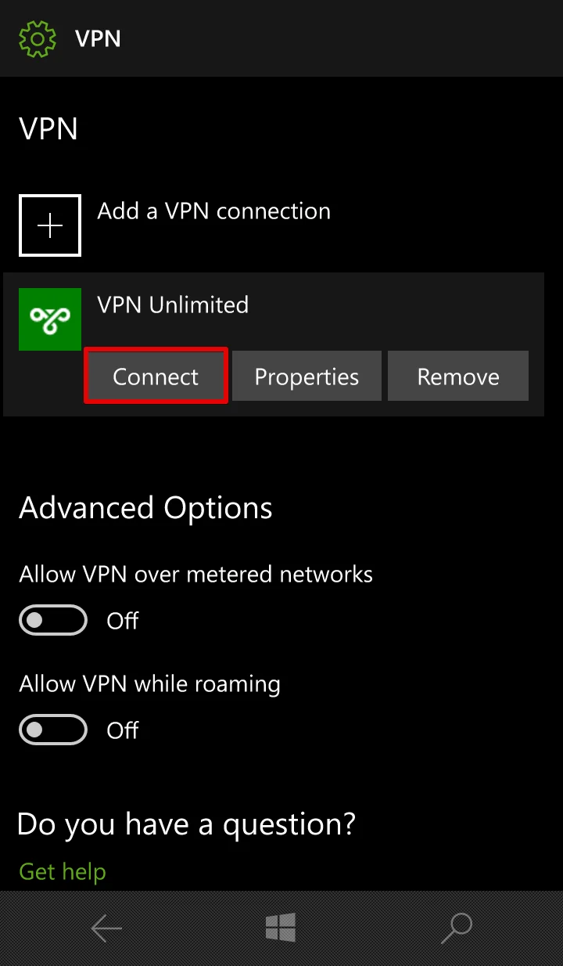Click the Off label under roaming option
Image resolution: width=563 pixels, height=966 pixels.
point(123,731)
